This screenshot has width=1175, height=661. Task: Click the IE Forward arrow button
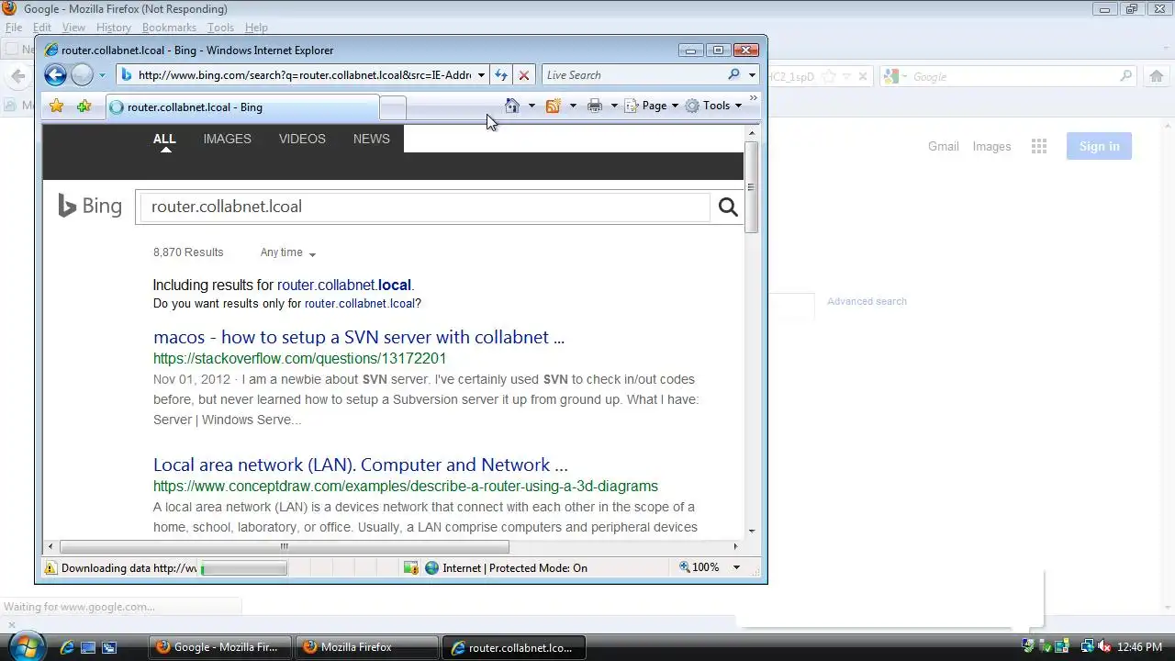[83, 75]
